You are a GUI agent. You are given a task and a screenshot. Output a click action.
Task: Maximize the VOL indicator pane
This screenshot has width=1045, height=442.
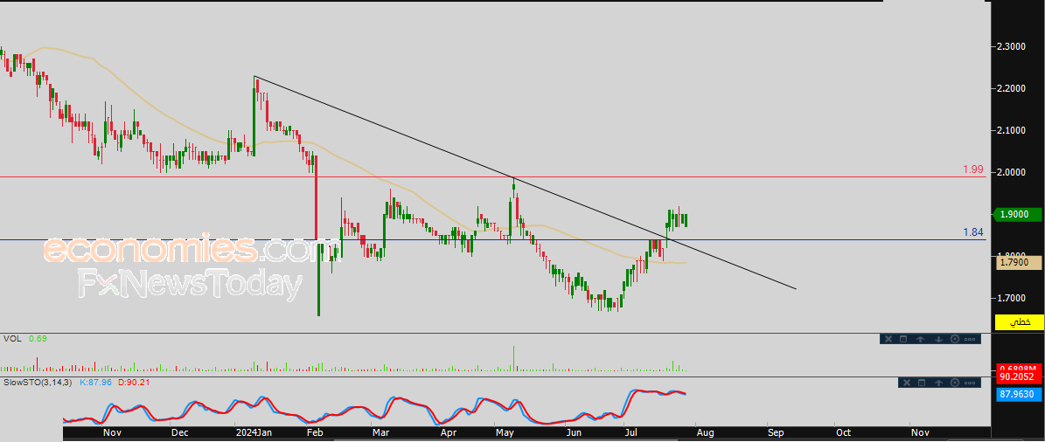tap(903, 339)
